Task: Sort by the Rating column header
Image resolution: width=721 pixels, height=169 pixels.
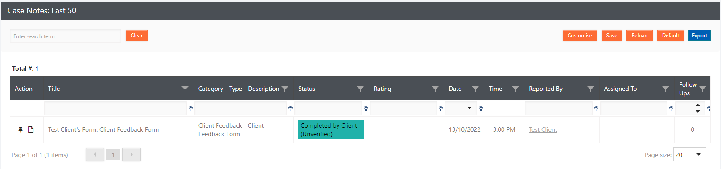Action: coord(382,89)
